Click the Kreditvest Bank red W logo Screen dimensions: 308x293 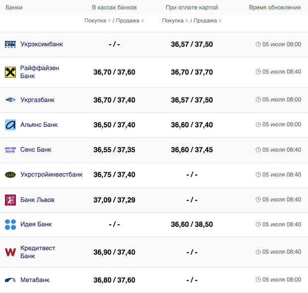click(x=10, y=252)
